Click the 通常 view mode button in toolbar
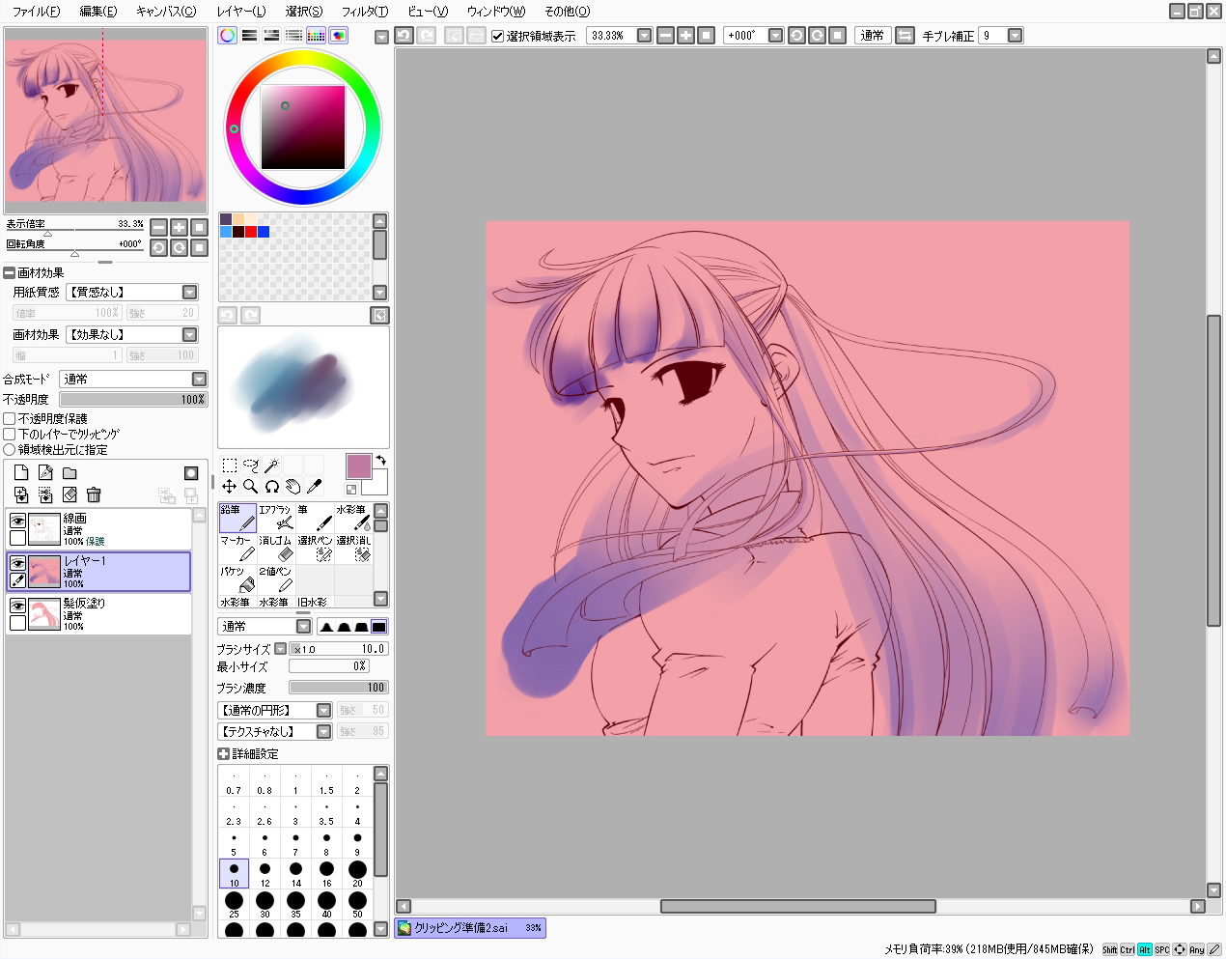Viewport: 1226px width, 959px height. click(x=873, y=36)
